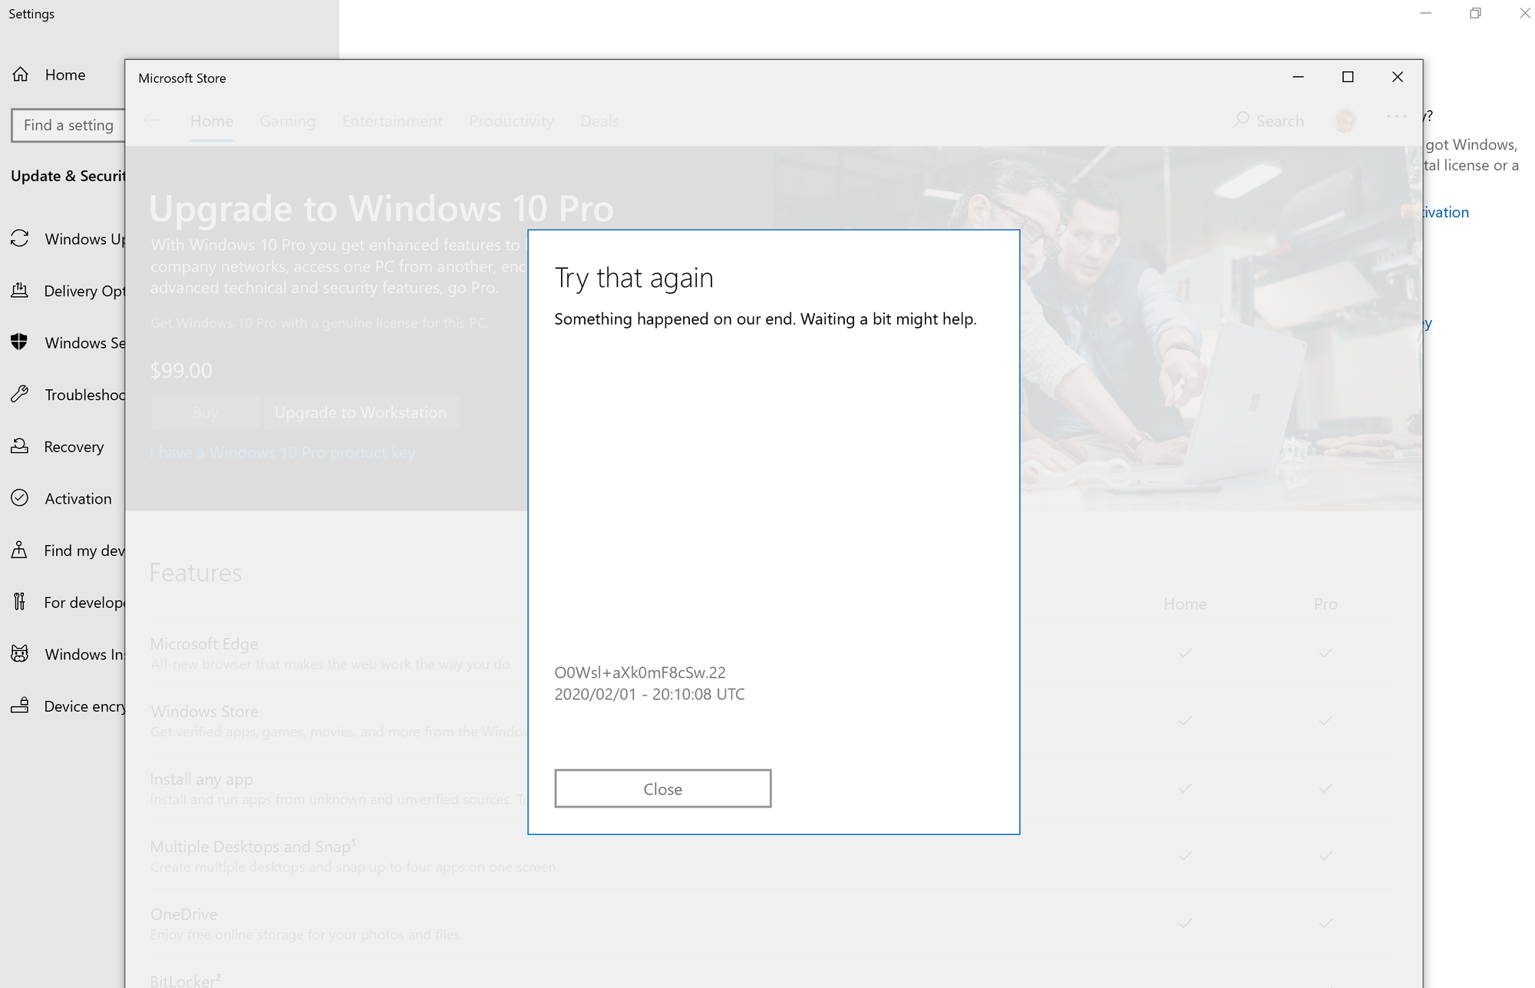The width and height of the screenshot is (1535, 988).
Task: Click the Find a setting search field
Action: [68, 125]
